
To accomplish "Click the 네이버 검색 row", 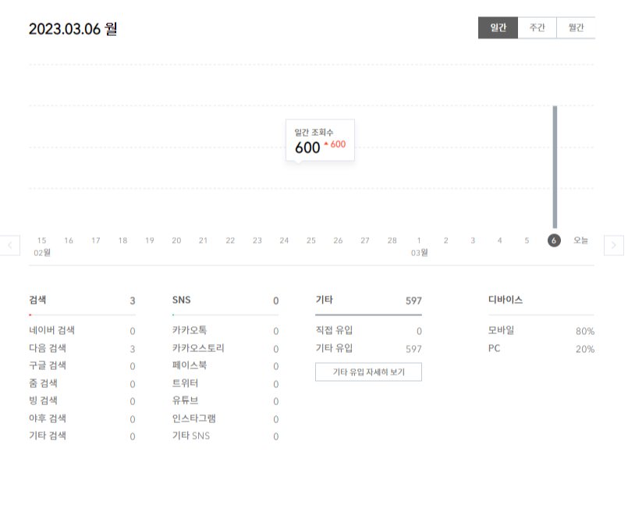I will tap(82, 331).
